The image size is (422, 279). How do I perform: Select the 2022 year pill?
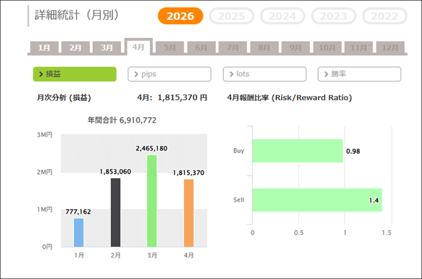pyautogui.click(x=384, y=16)
